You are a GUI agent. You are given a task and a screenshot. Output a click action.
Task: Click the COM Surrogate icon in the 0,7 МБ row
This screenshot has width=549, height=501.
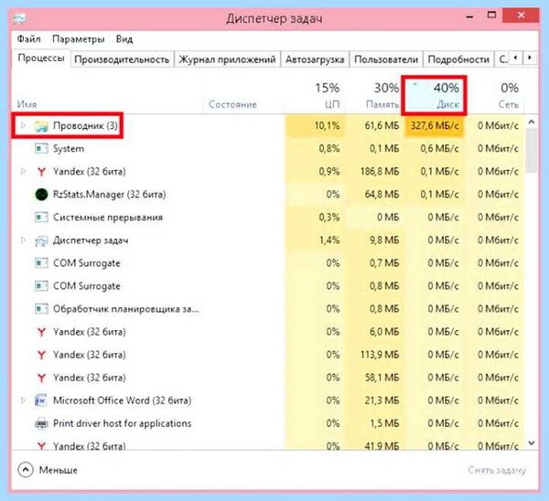point(41,263)
